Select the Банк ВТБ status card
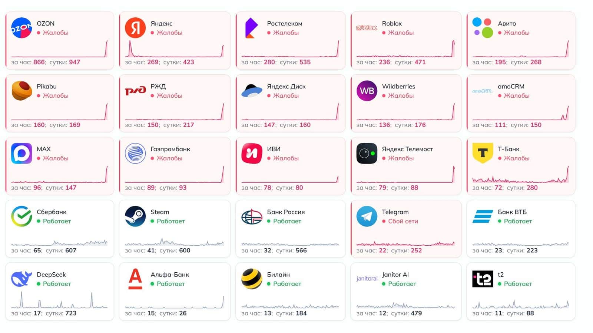This screenshot has width=593, height=333. pos(521,229)
